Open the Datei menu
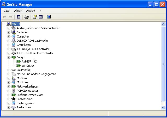The width and height of the screenshot is (167, 118). click(x=7, y=11)
